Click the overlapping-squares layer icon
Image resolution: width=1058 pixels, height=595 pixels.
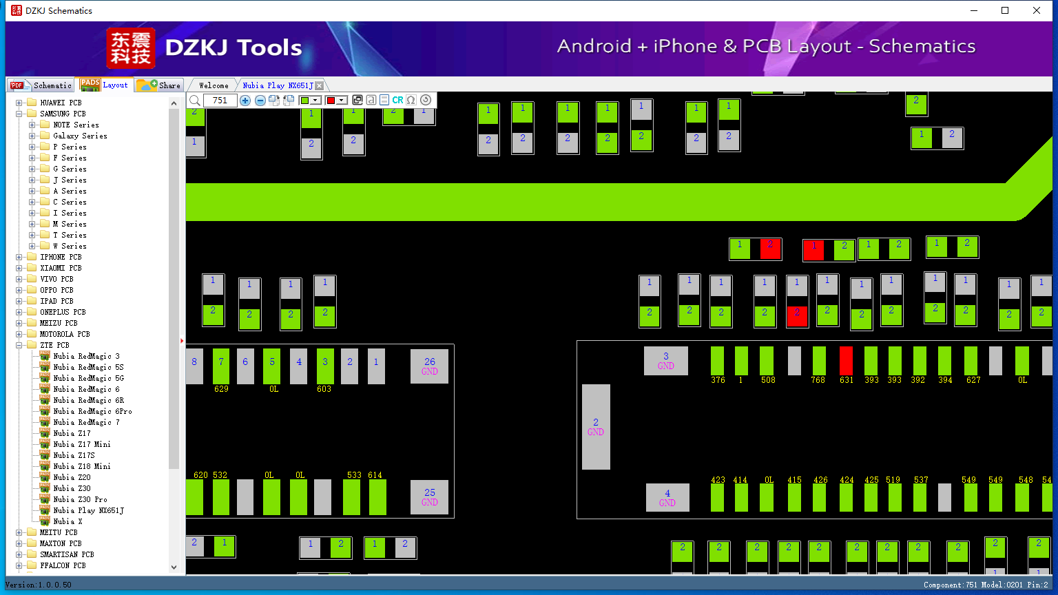coord(357,101)
